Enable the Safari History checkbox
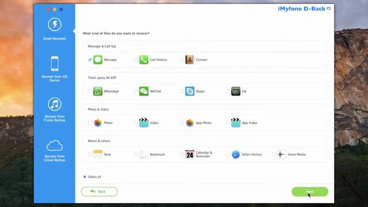Screen dimensions: 368x207 point(228,155)
